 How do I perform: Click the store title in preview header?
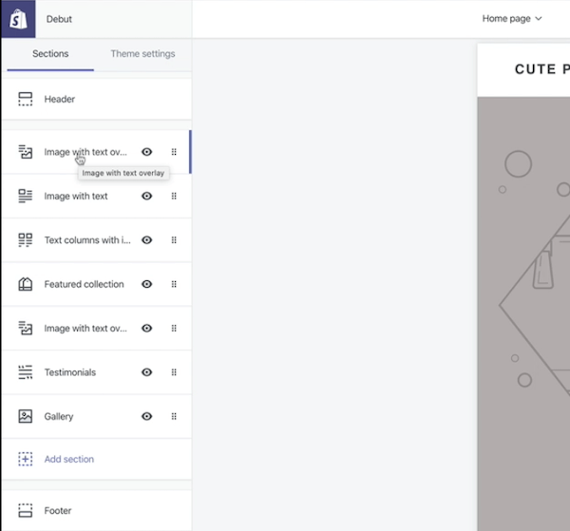541,69
